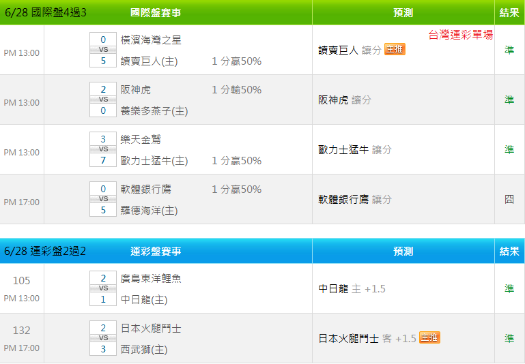
Task: Click the 日本火腿鬥士 客 +1.5 prediction
Action: [367, 339]
